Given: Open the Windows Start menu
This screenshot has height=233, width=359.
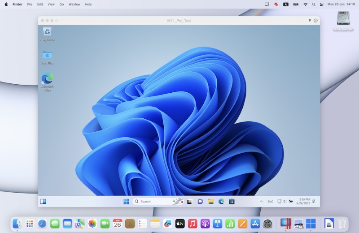Looking at the screenshot, I should (x=126, y=202).
